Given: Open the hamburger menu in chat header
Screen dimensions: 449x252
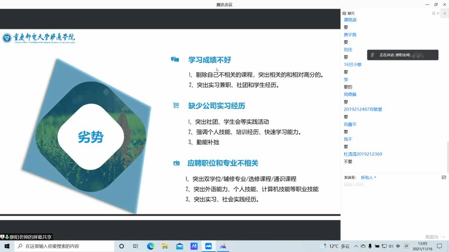Looking at the screenshot, I should point(444,14).
